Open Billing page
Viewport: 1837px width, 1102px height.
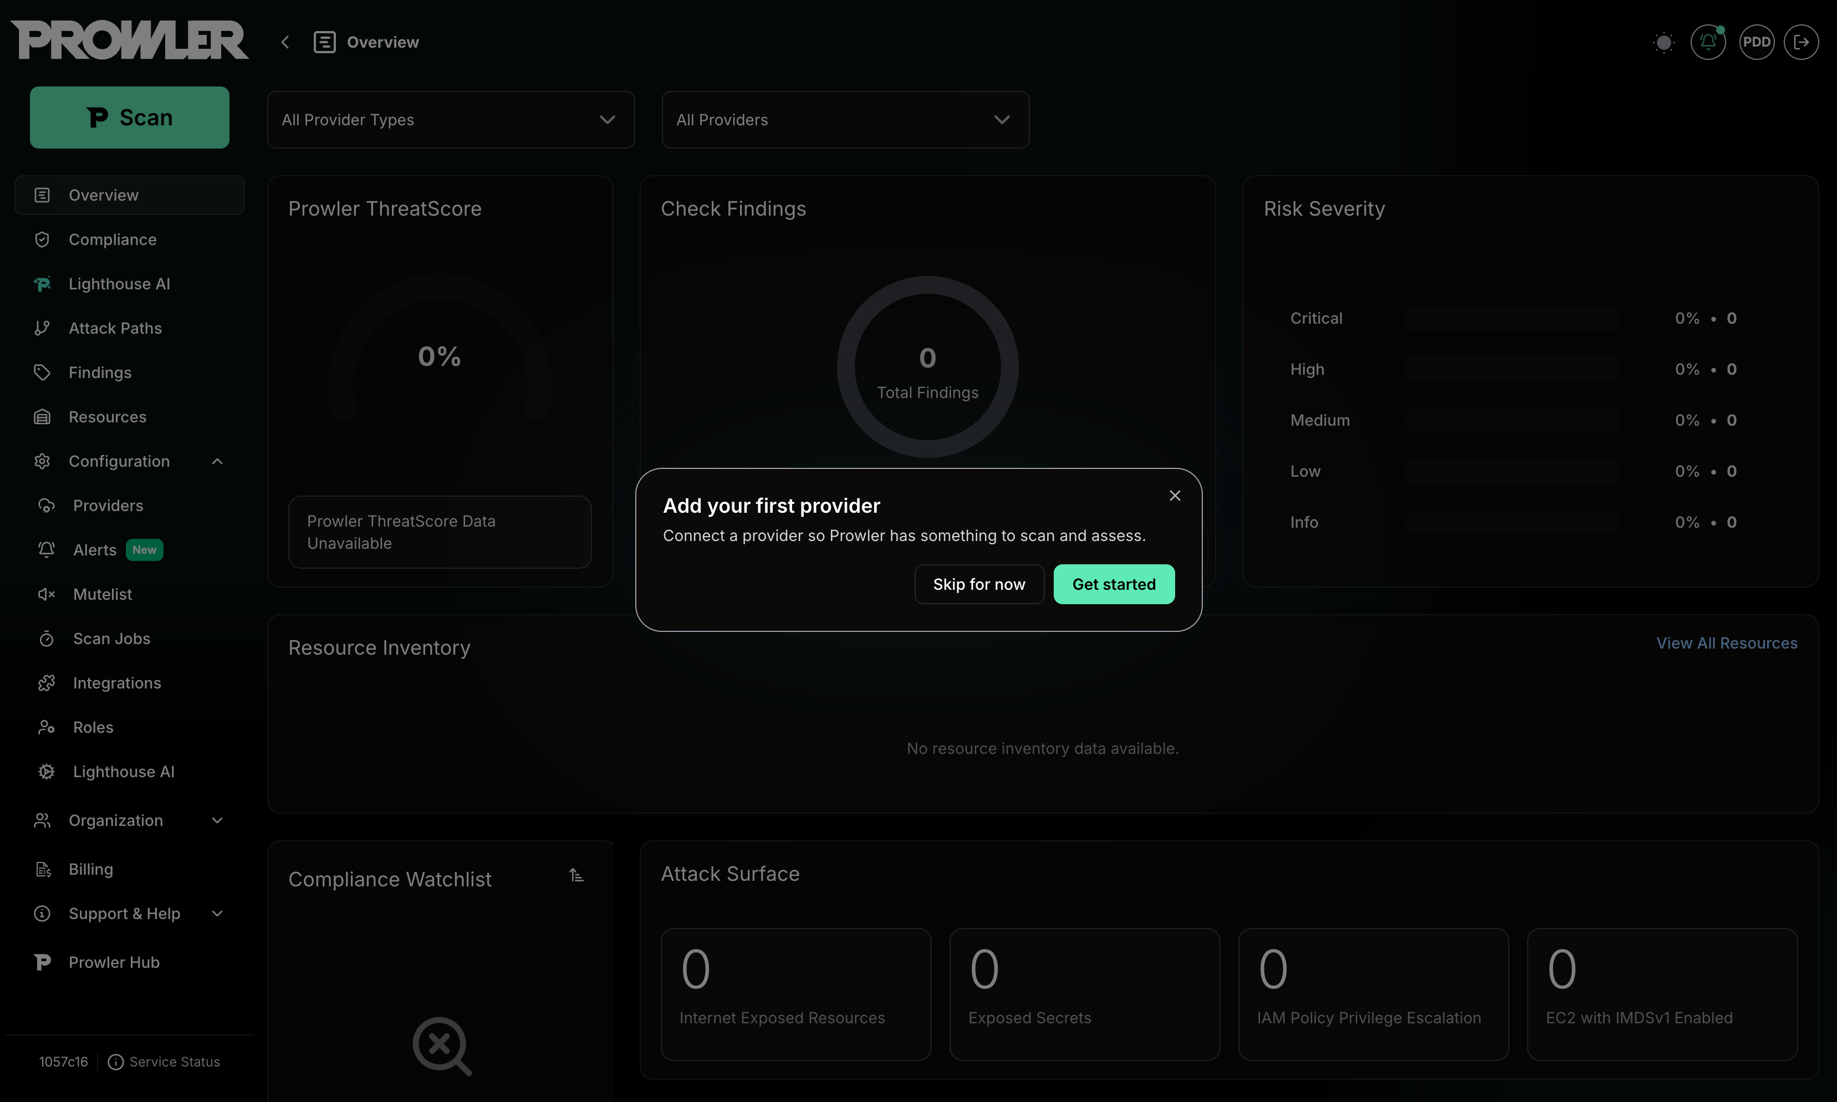click(x=129, y=870)
